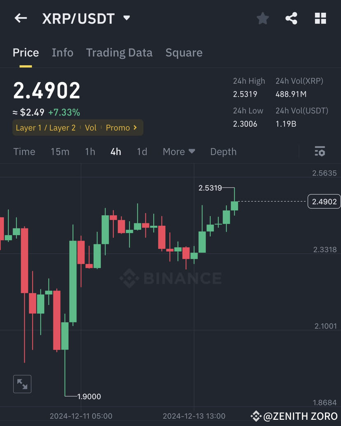The width and height of the screenshot is (341, 426).
Task: Select the 15m timeframe
Action: click(60, 151)
